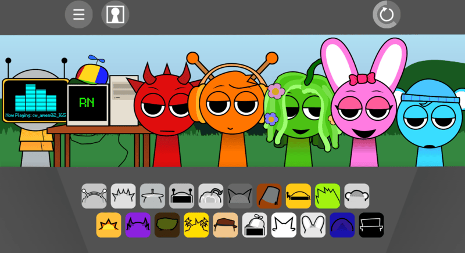Select the black icon with white bench outline
The height and width of the screenshot is (253, 465).
click(x=371, y=225)
